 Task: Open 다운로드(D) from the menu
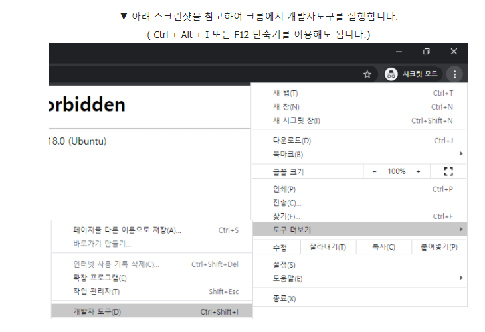359,141
